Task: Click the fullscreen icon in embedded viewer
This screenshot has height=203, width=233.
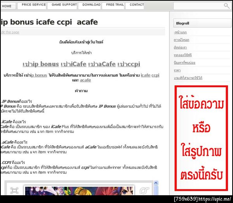Action: [x=14, y=191]
